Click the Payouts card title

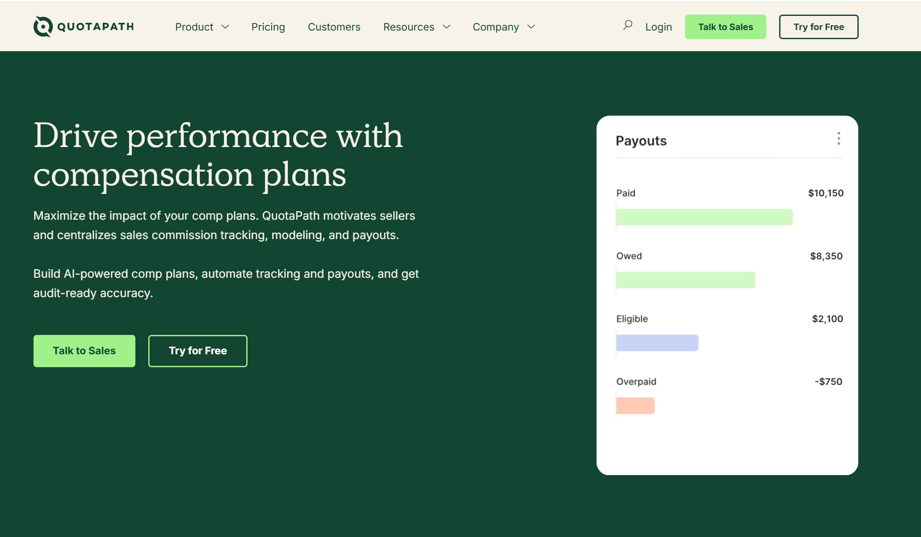pos(641,141)
